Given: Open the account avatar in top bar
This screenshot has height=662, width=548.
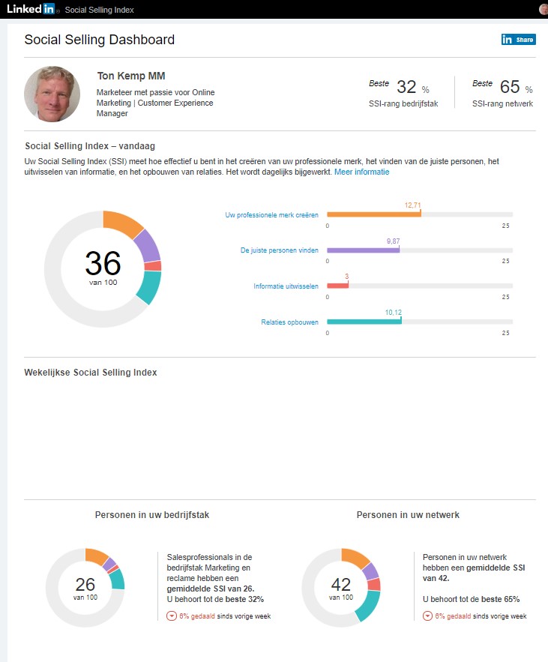Looking at the screenshot, I should click(543, 9).
